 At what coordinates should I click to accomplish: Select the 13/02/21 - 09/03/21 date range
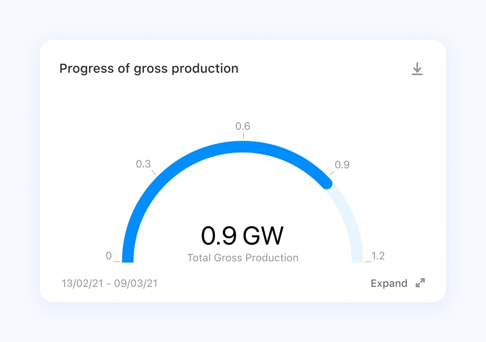coord(110,283)
